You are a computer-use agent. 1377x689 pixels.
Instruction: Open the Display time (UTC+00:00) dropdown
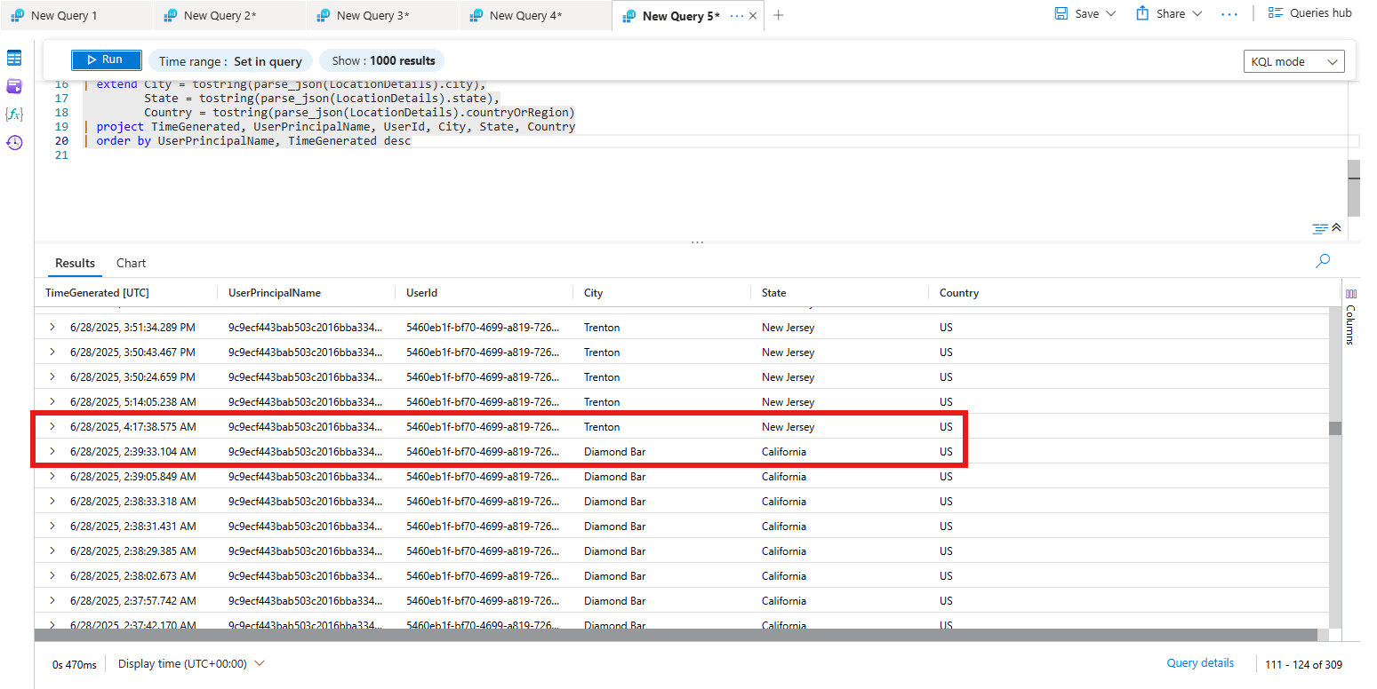pyautogui.click(x=191, y=663)
